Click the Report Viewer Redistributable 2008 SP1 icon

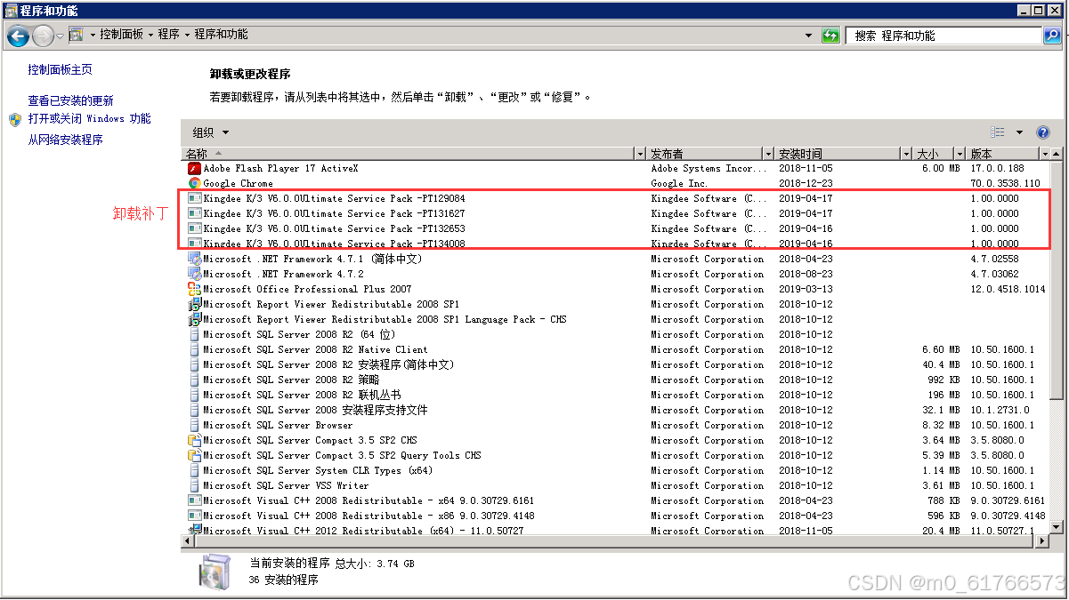pyautogui.click(x=194, y=304)
